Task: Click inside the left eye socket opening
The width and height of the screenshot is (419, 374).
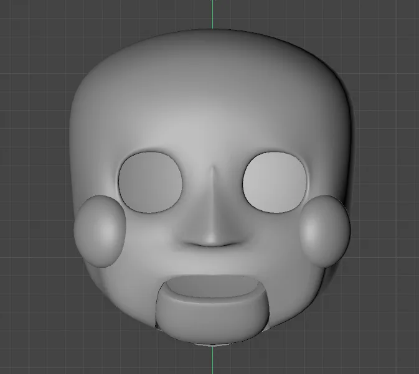Action: tap(150, 182)
